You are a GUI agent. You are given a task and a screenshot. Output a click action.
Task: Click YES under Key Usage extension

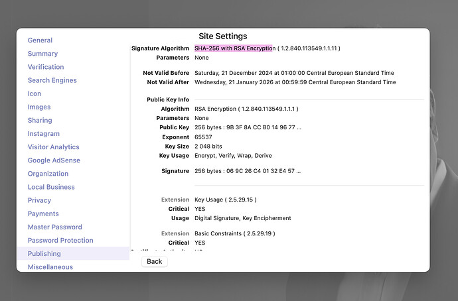200,209
